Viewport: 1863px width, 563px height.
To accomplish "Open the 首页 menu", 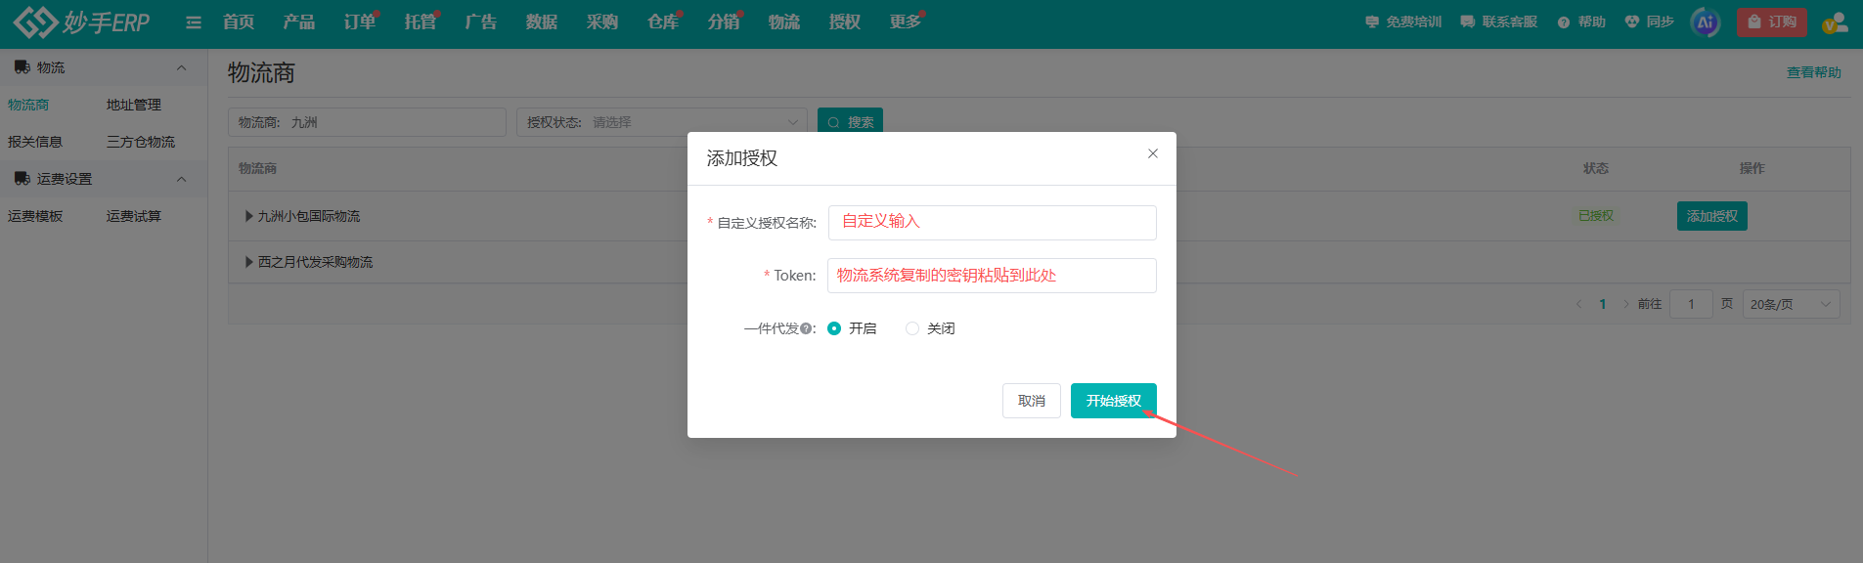I will point(239,22).
